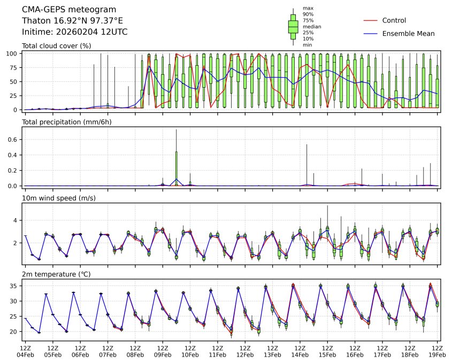Click the red Control legend line
This screenshot has height=364, width=452.
pyautogui.click(x=371, y=20)
